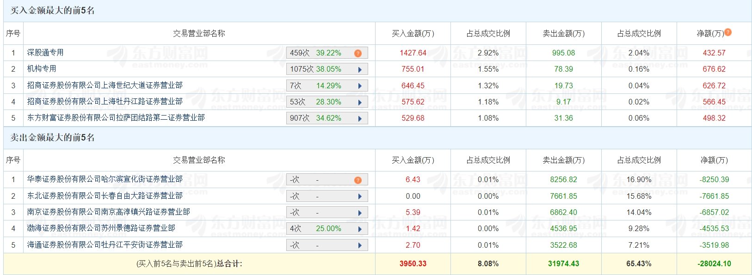Click the orange help icon next to 净额(万)
Image resolution: width=752 pixels, height=275 pixels.
point(728,32)
